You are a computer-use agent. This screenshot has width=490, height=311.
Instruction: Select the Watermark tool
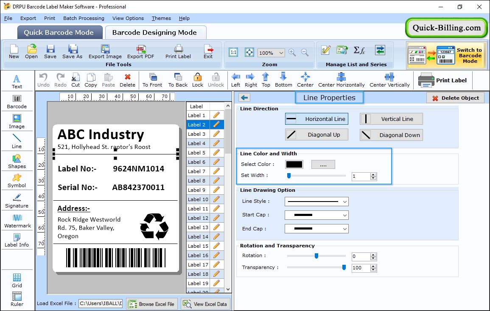17,221
